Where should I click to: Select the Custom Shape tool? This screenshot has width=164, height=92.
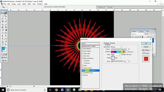coord(6,39)
